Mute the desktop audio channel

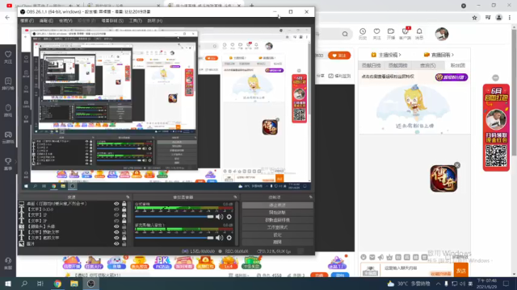tap(219, 217)
